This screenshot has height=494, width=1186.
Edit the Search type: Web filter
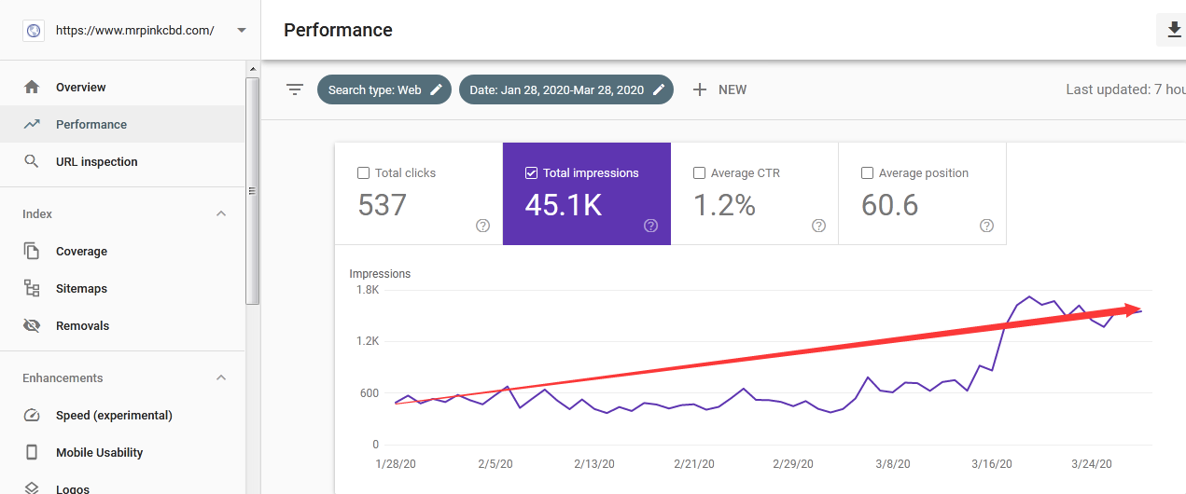(384, 89)
